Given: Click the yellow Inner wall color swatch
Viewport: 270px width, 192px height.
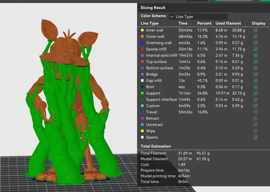Looking at the screenshot, I should [142, 30].
